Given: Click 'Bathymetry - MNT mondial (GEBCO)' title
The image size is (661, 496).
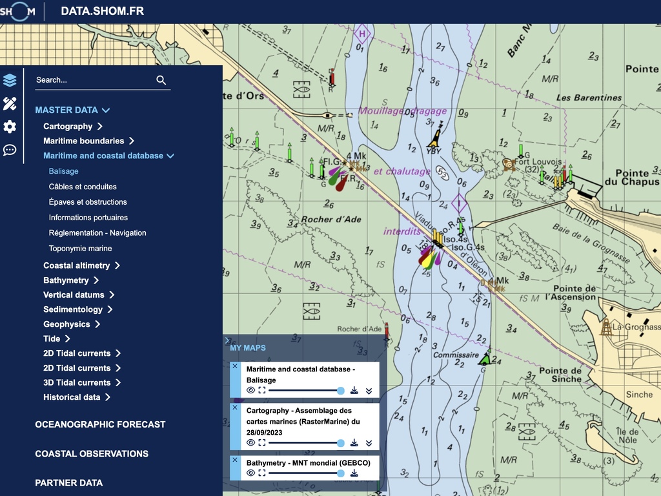Looking at the screenshot, I should tap(309, 462).
